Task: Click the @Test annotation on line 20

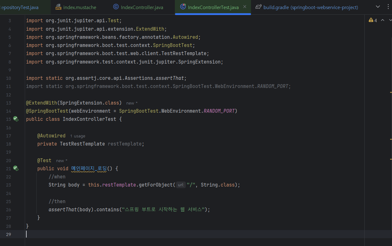Action: click(x=44, y=160)
